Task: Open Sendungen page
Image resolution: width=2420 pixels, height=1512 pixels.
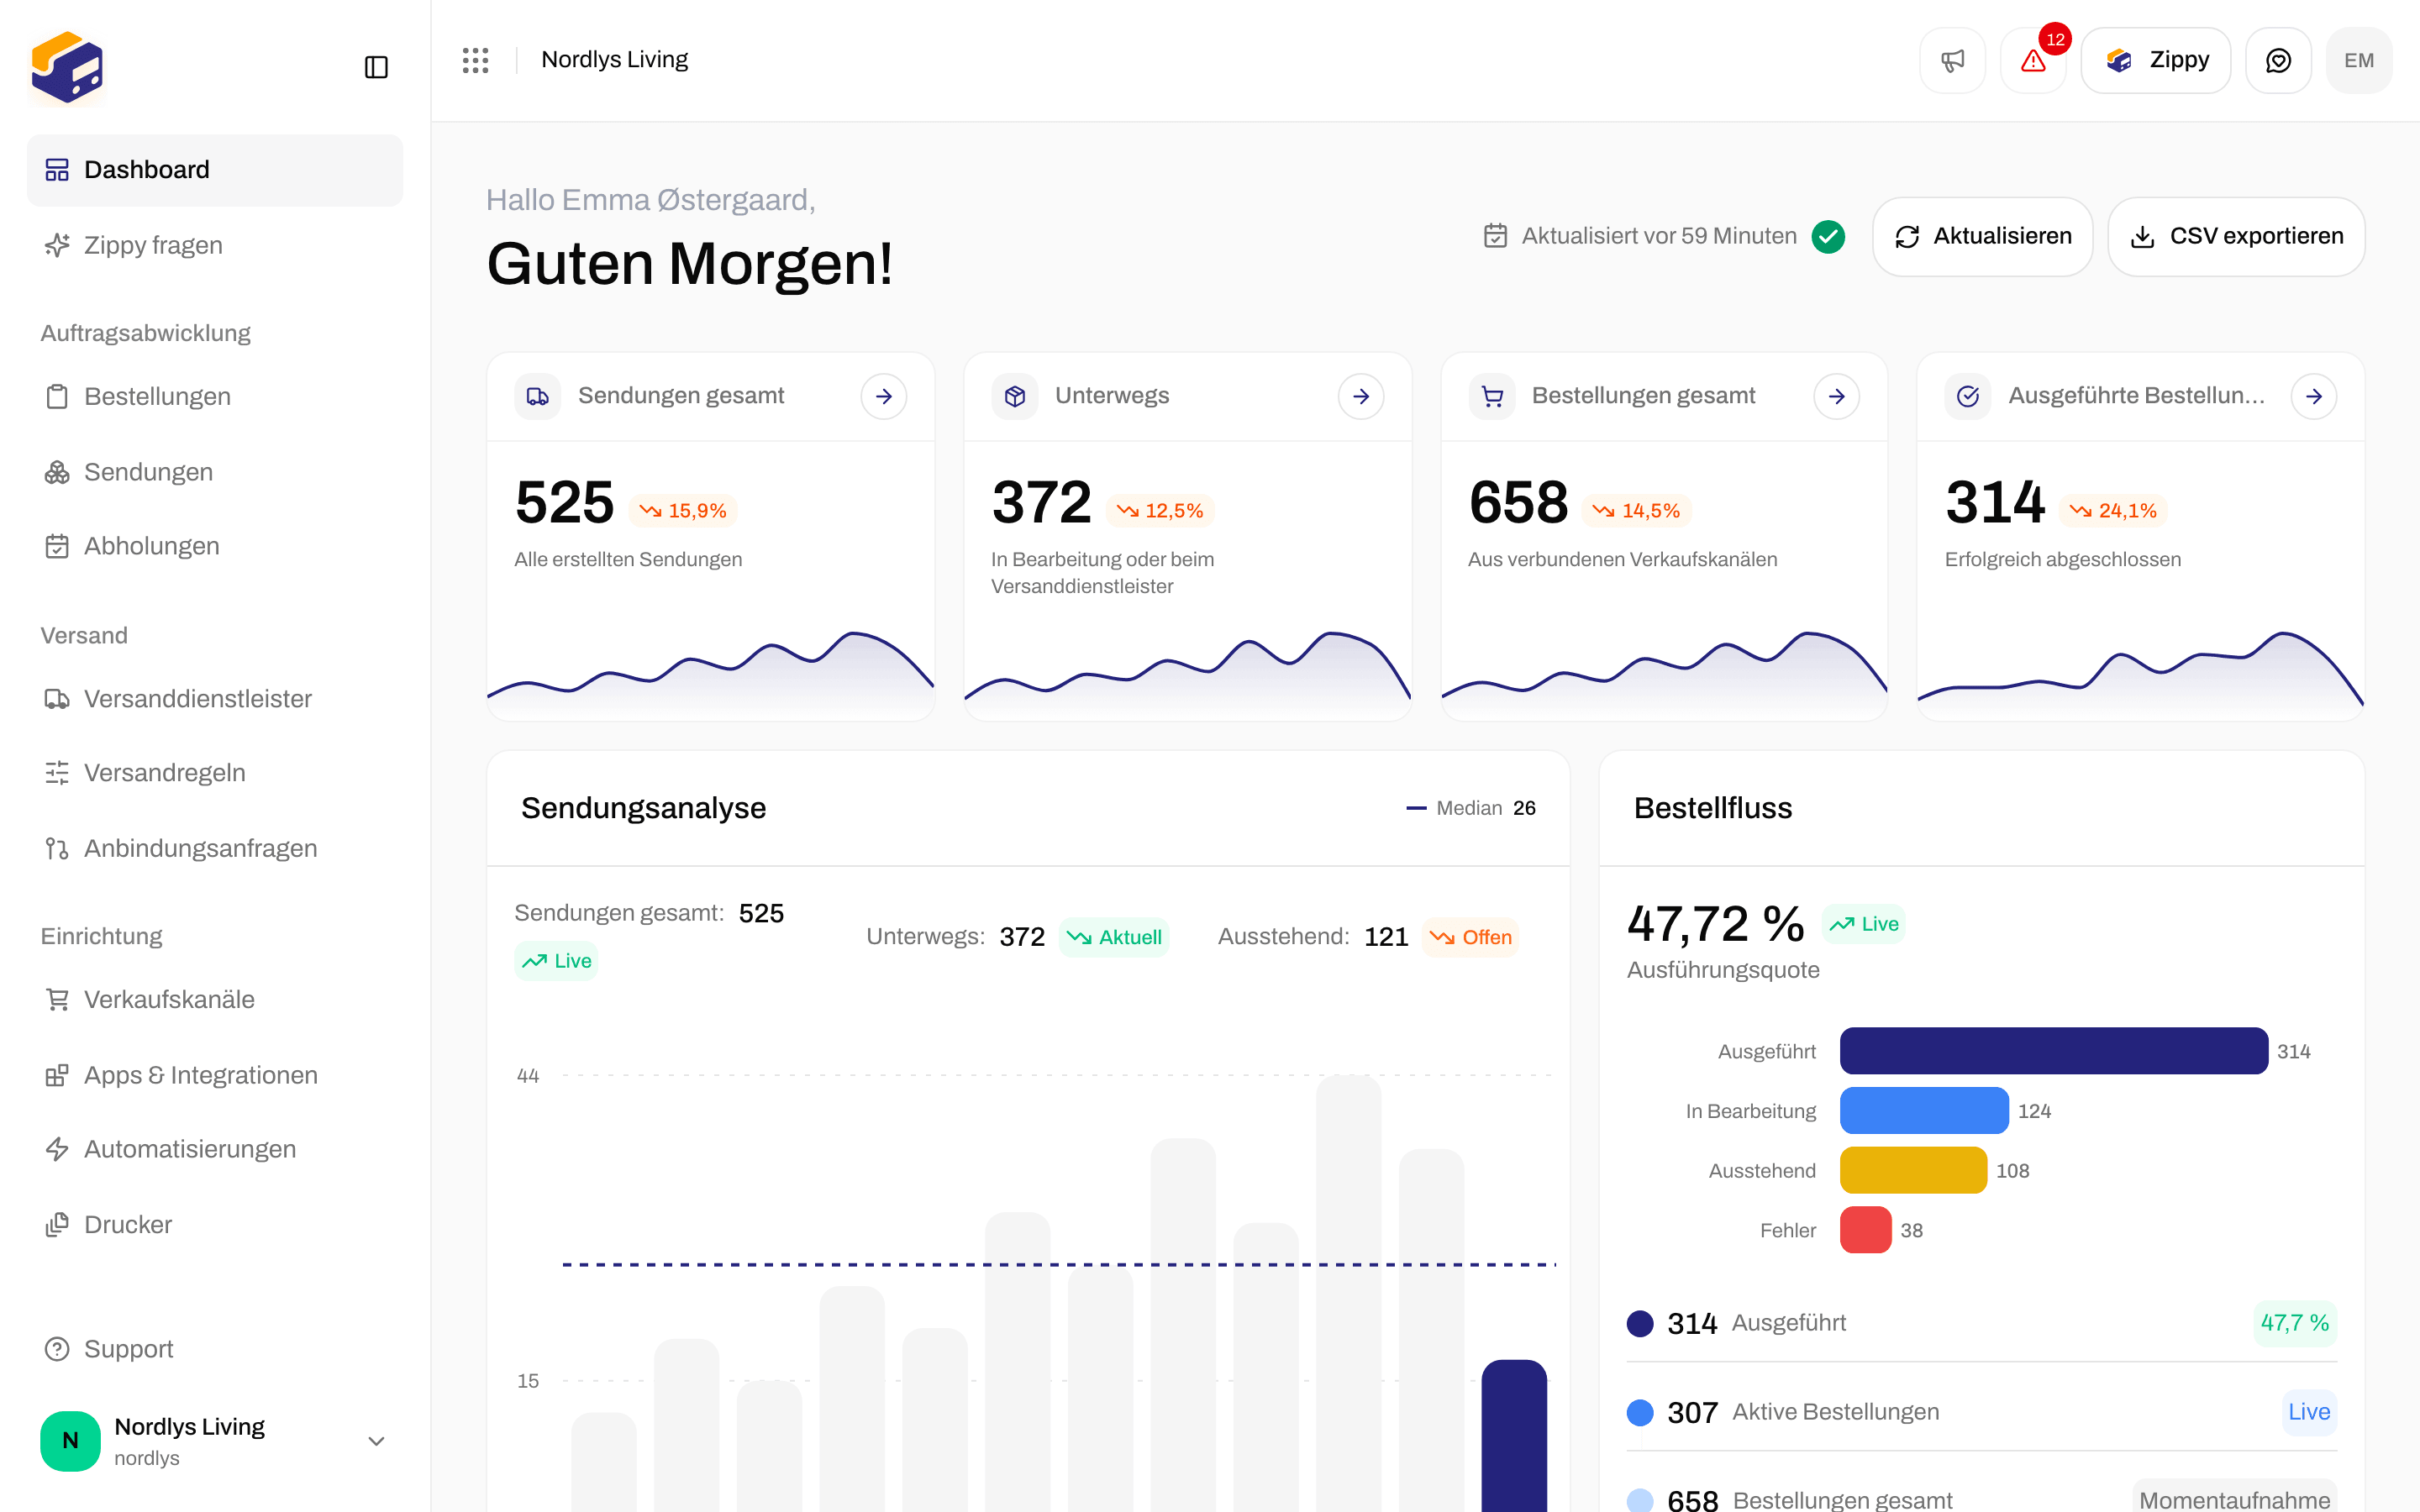Action: [215, 472]
